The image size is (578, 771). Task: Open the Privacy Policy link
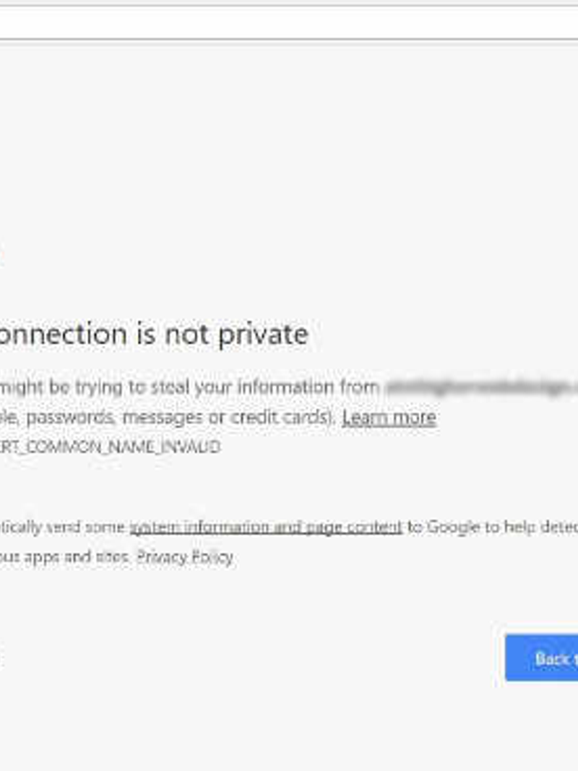pos(185,557)
